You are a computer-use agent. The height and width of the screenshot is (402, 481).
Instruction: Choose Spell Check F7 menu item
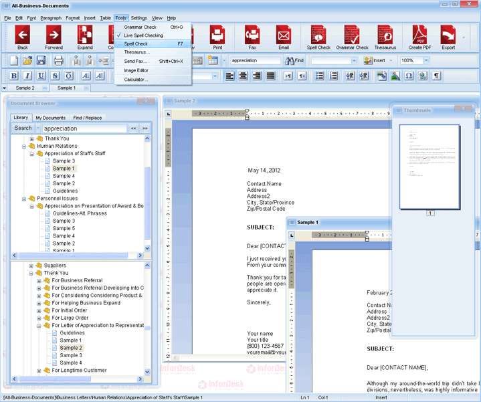pos(153,44)
